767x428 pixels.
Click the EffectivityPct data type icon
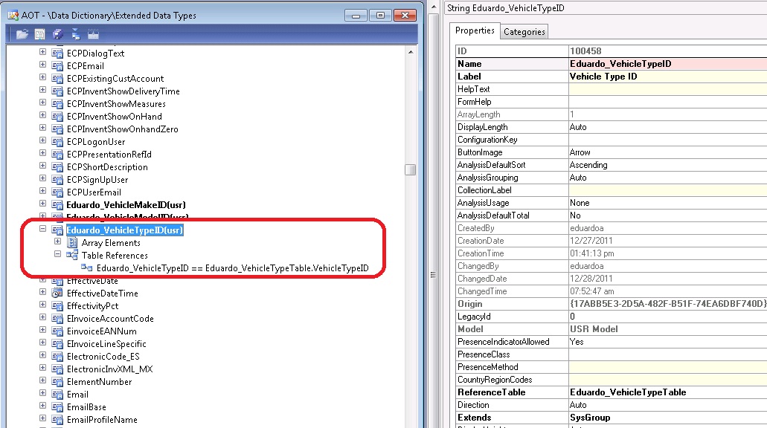57,306
